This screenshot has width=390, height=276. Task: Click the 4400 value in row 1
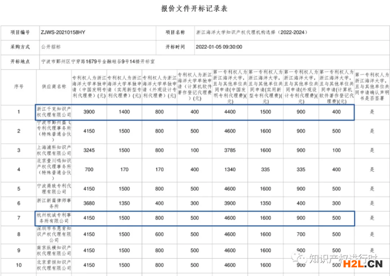pos(230,112)
